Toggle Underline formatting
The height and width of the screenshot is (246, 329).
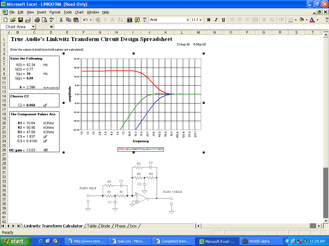223,20
